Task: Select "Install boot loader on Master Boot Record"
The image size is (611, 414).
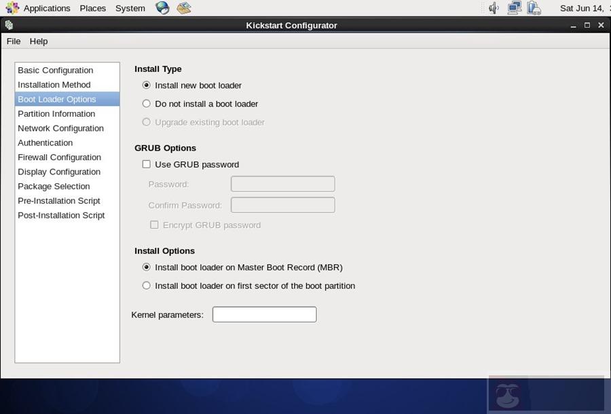Action: (x=146, y=267)
